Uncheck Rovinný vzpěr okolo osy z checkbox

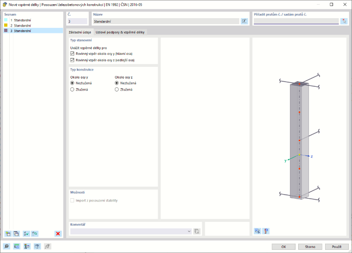(72, 60)
